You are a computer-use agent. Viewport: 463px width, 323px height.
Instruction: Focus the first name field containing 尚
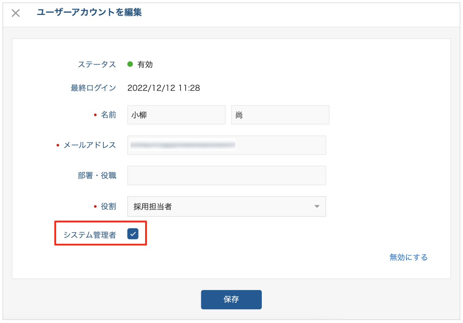coord(280,115)
